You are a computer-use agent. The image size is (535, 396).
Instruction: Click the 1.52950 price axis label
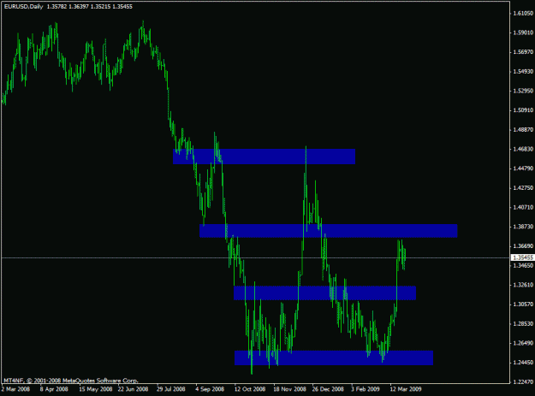point(523,91)
